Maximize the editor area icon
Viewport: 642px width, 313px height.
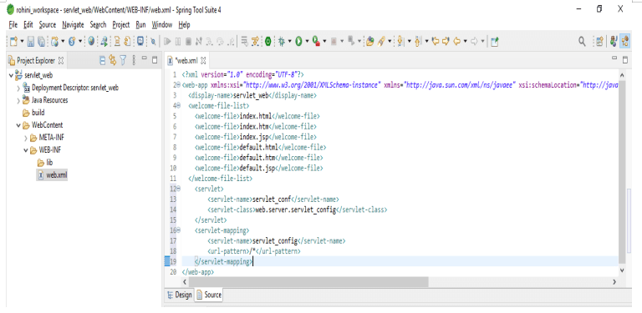pyautogui.click(x=624, y=59)
